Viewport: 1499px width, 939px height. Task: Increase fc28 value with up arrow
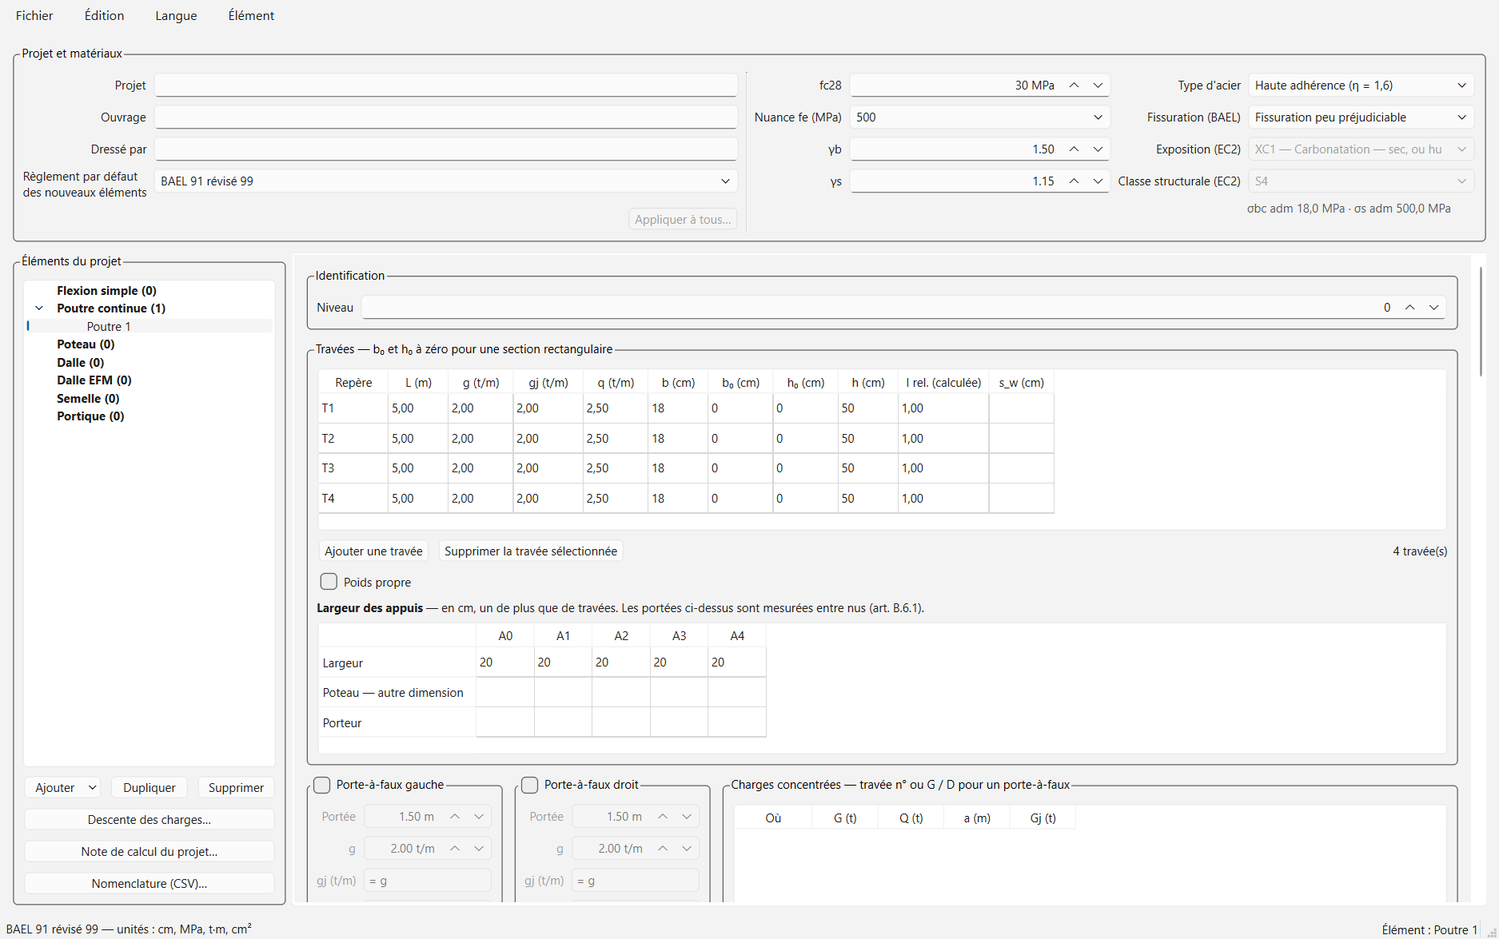[x=1074, y=86]
